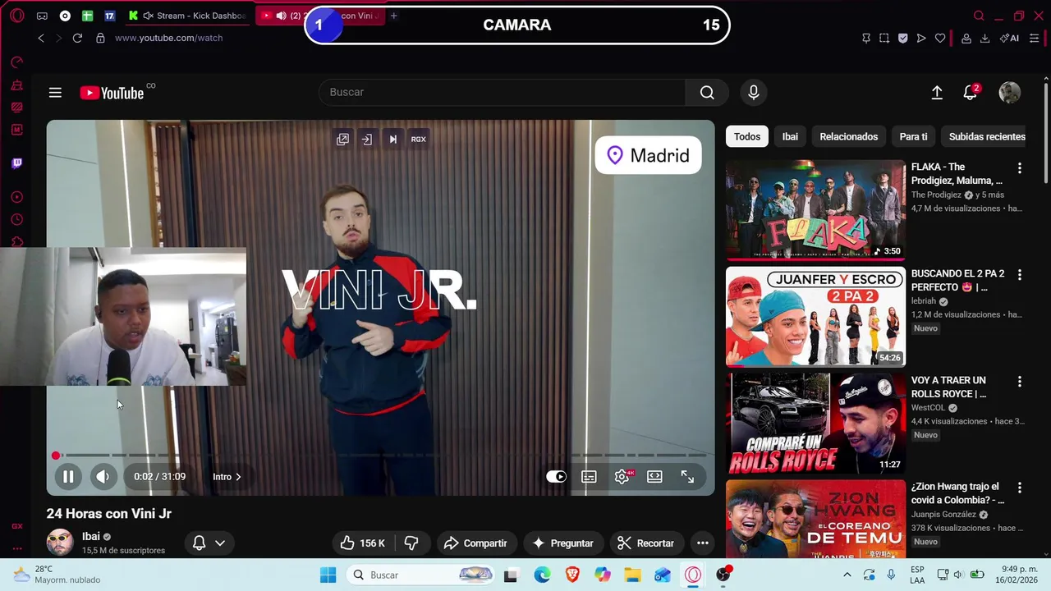
Task: Open the Ibai channel name link
Action: 90,536
